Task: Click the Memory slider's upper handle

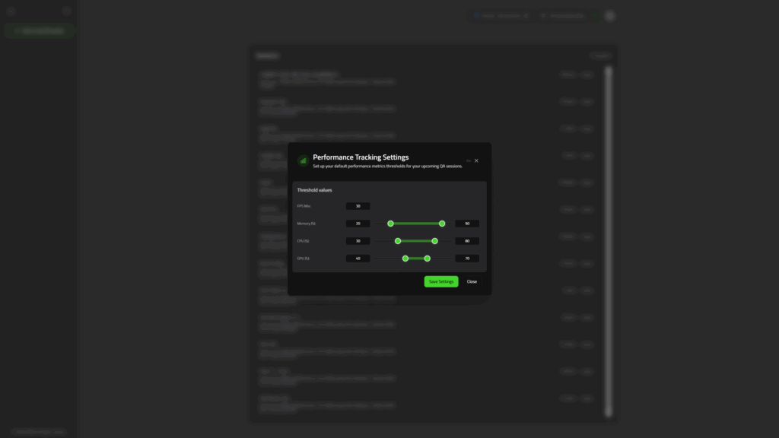Action: tap(442, 224)
